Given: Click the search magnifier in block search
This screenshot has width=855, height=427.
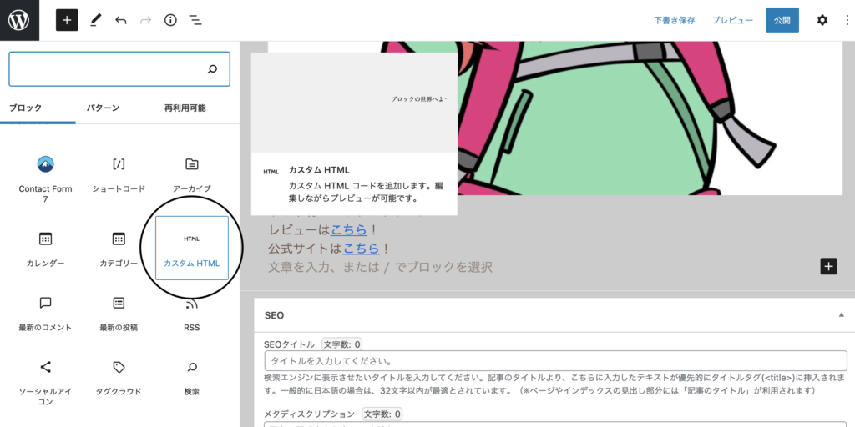Looking at the screenshot, I should coord(213,69).
